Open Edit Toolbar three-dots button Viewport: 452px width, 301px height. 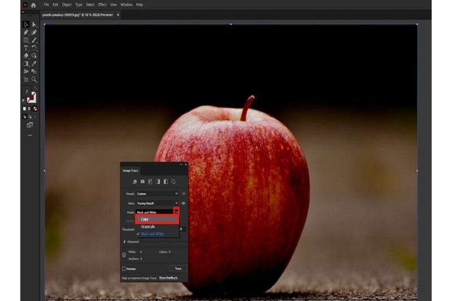coord(30,135)
